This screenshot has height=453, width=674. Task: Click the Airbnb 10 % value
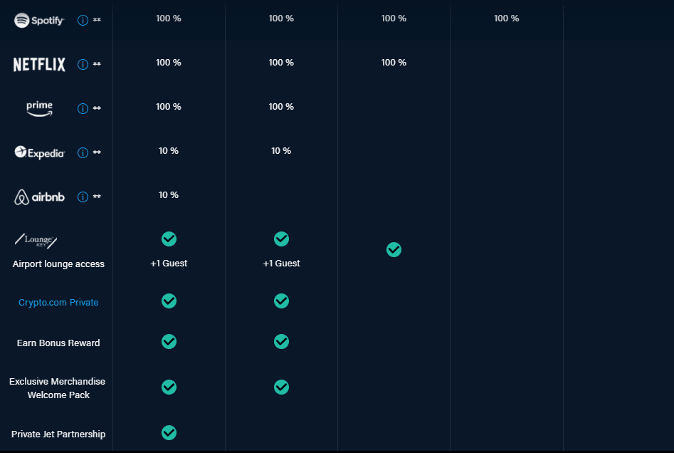[x=169, y=195]
